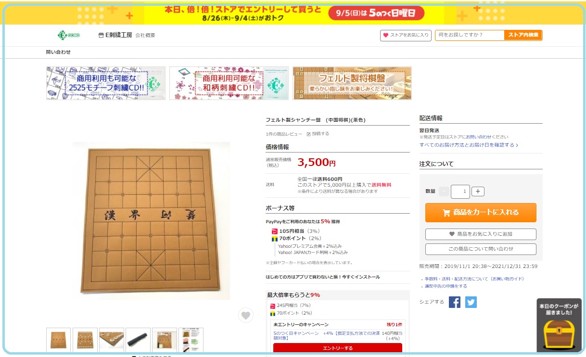Open 会社概要 in the header
The height and width of the screenshot is (357, 586).
click(145, 35)
